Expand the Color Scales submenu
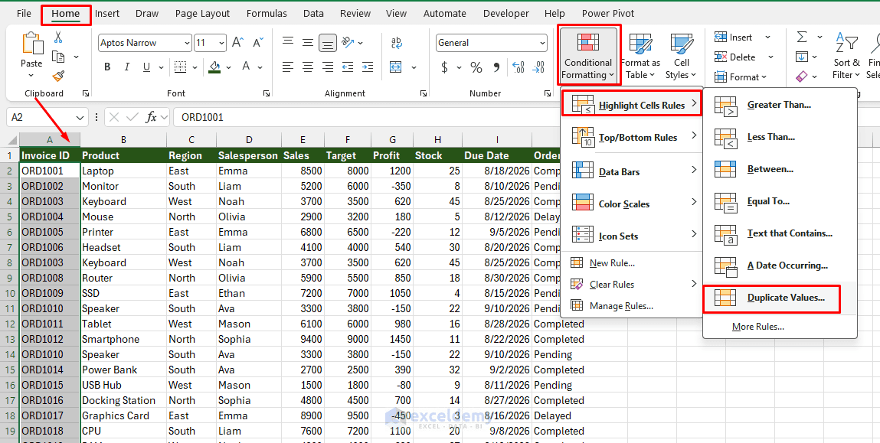Image resolution: width=880 pixels, height=443 pixels. coord(632,204)
